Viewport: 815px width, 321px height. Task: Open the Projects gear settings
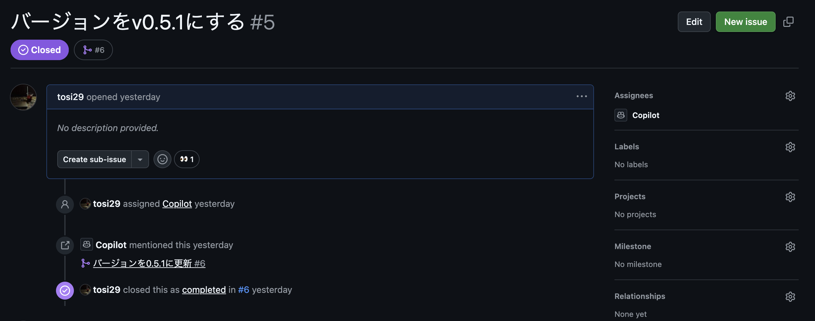click(790, 197)
